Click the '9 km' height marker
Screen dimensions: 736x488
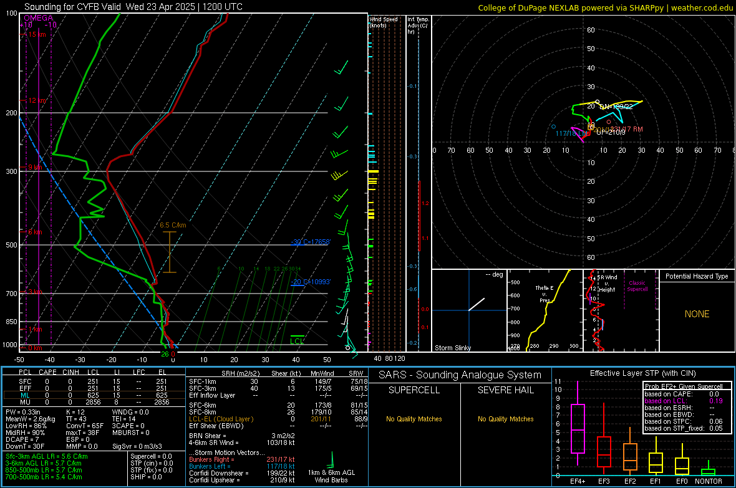pos(35,167)
